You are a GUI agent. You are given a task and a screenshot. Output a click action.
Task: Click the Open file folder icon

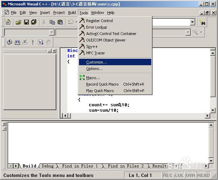18,22
